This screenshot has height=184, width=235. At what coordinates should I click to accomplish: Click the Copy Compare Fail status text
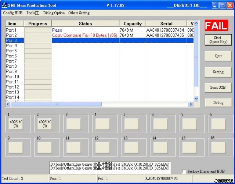(84, 35)
